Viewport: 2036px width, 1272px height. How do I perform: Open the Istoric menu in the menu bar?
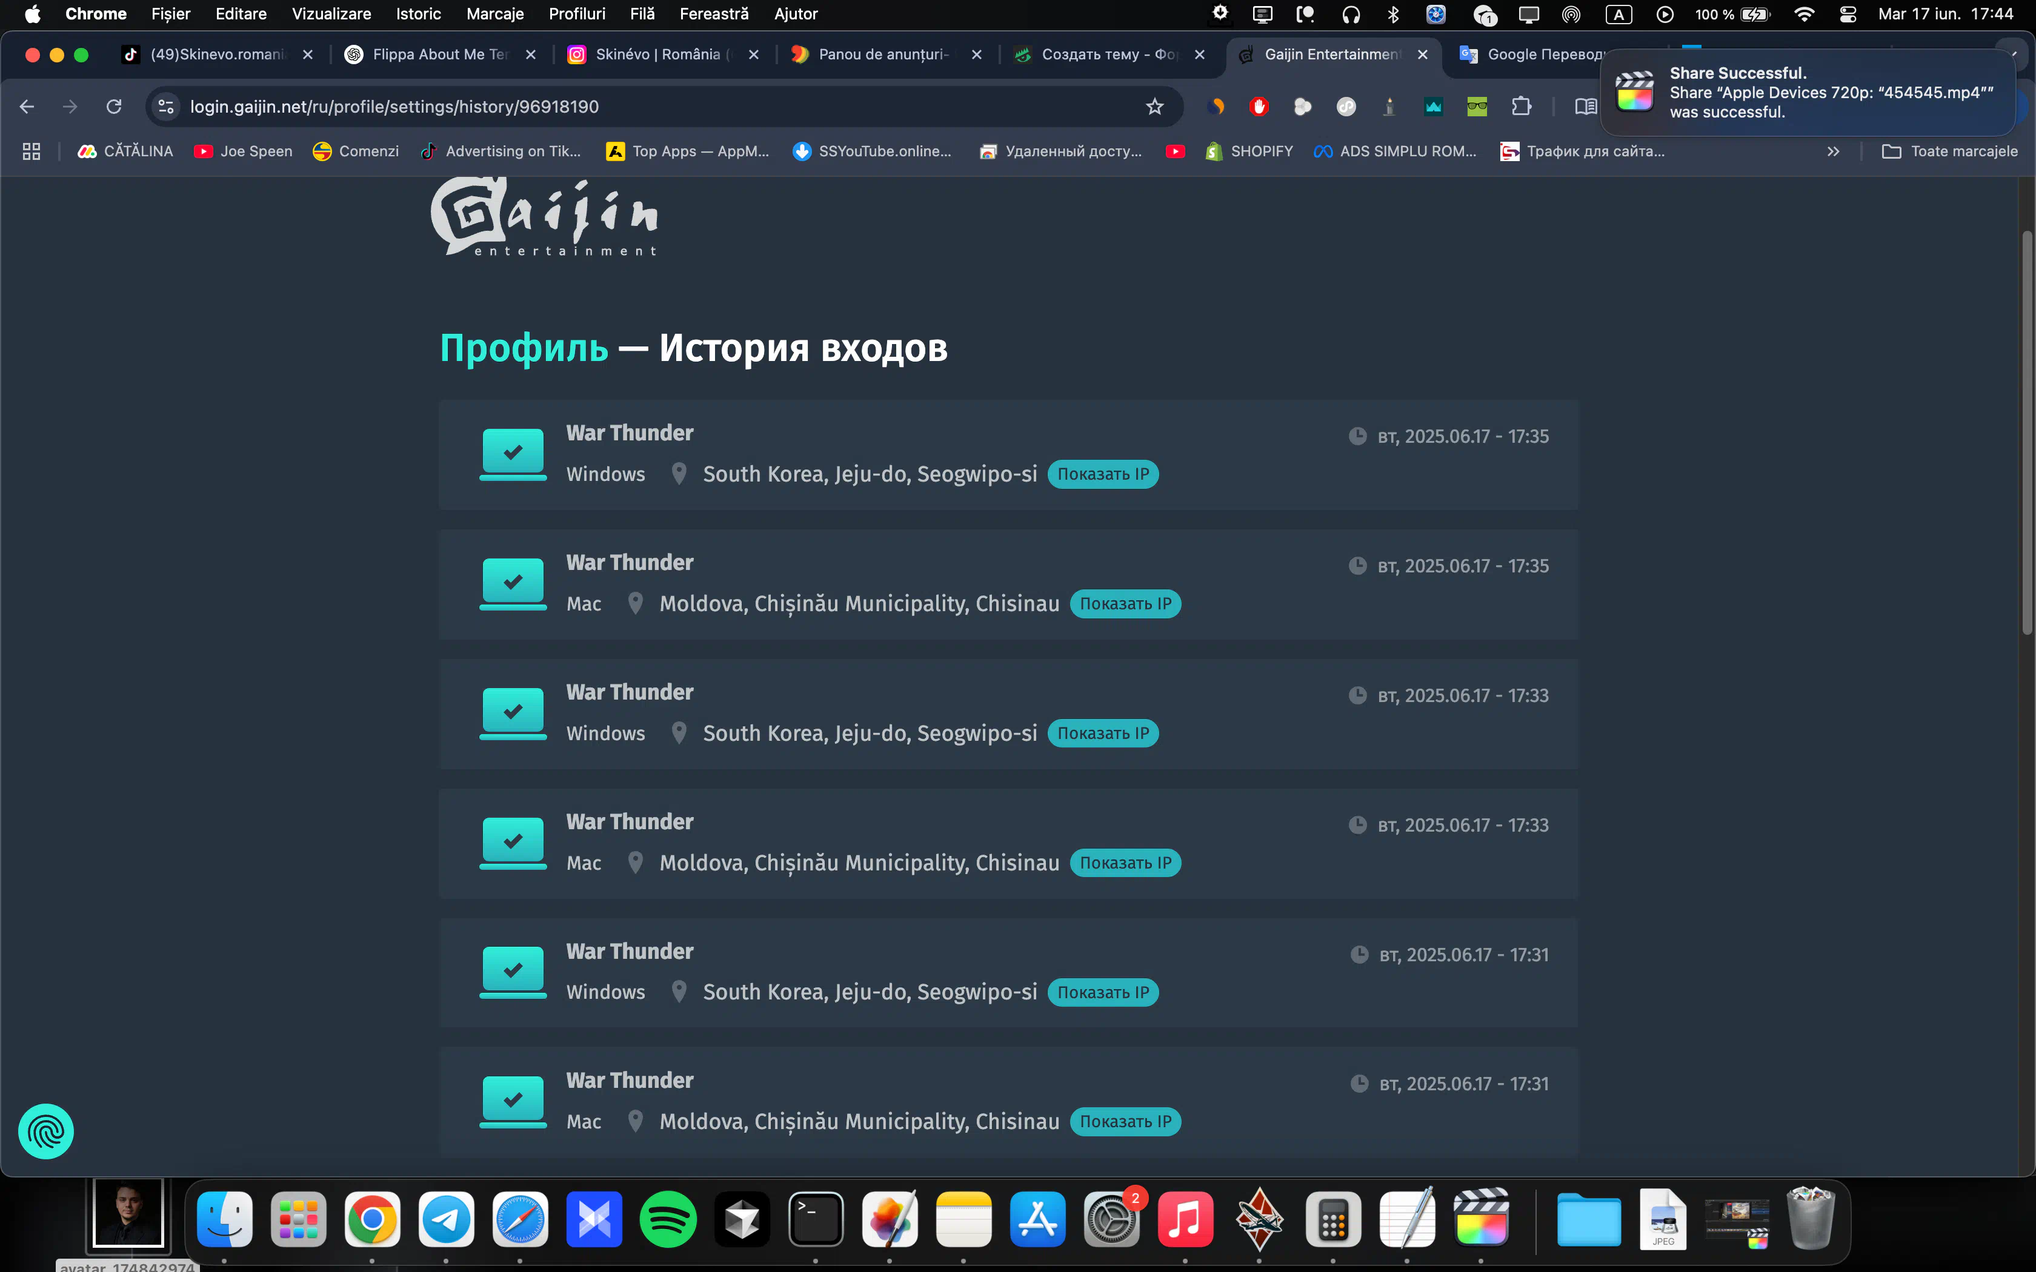tap(418, 13)
